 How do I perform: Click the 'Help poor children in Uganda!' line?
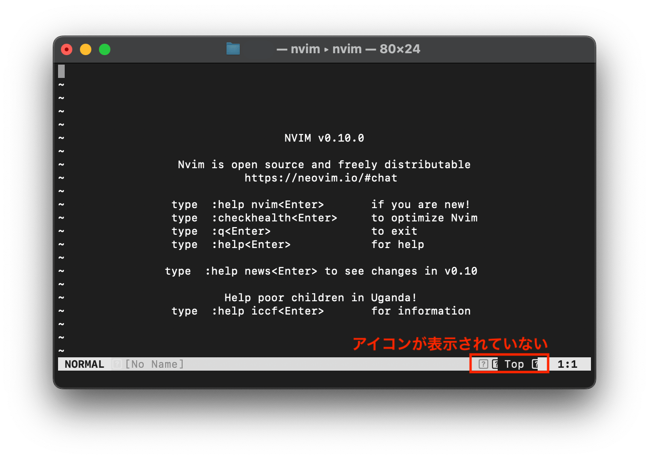coord(321,297)
